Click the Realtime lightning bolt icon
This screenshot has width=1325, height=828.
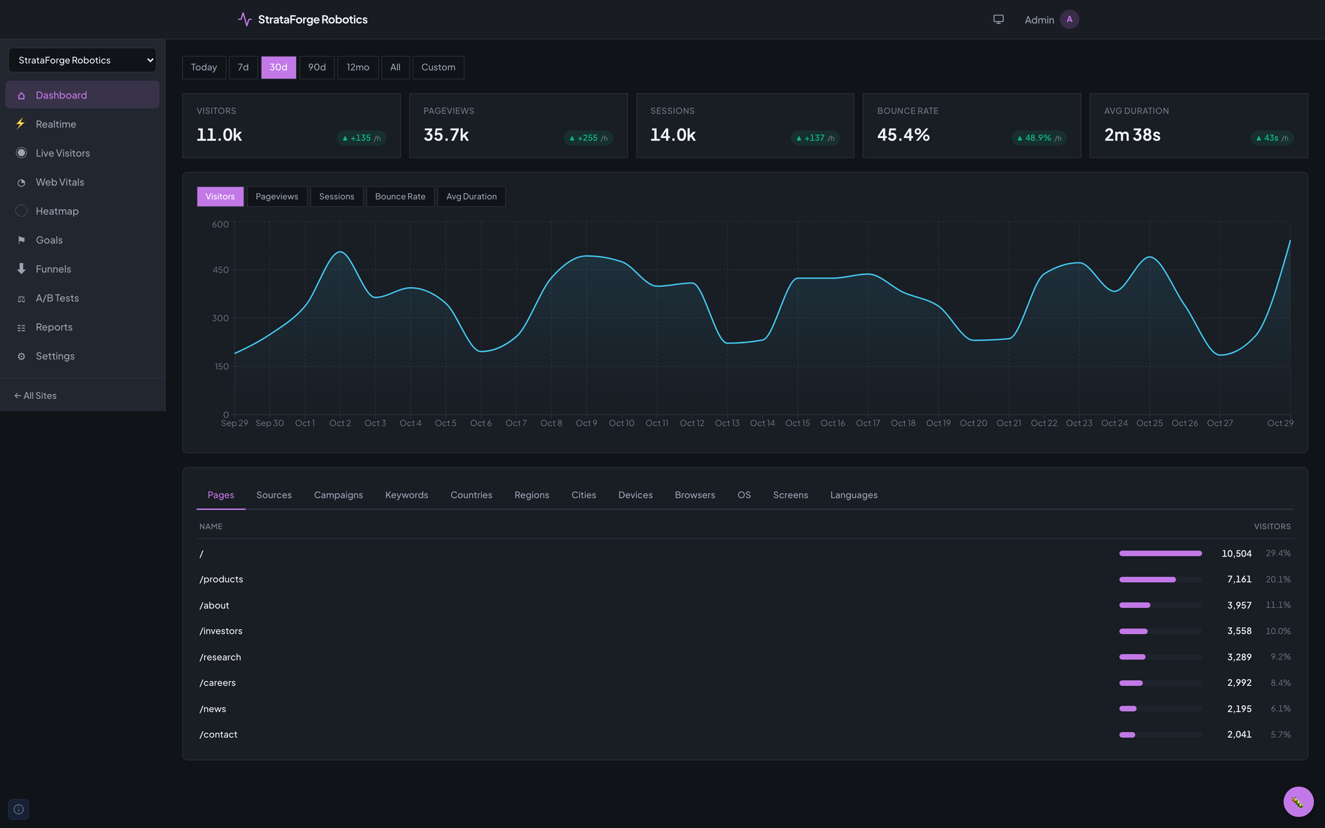(21, 124)
